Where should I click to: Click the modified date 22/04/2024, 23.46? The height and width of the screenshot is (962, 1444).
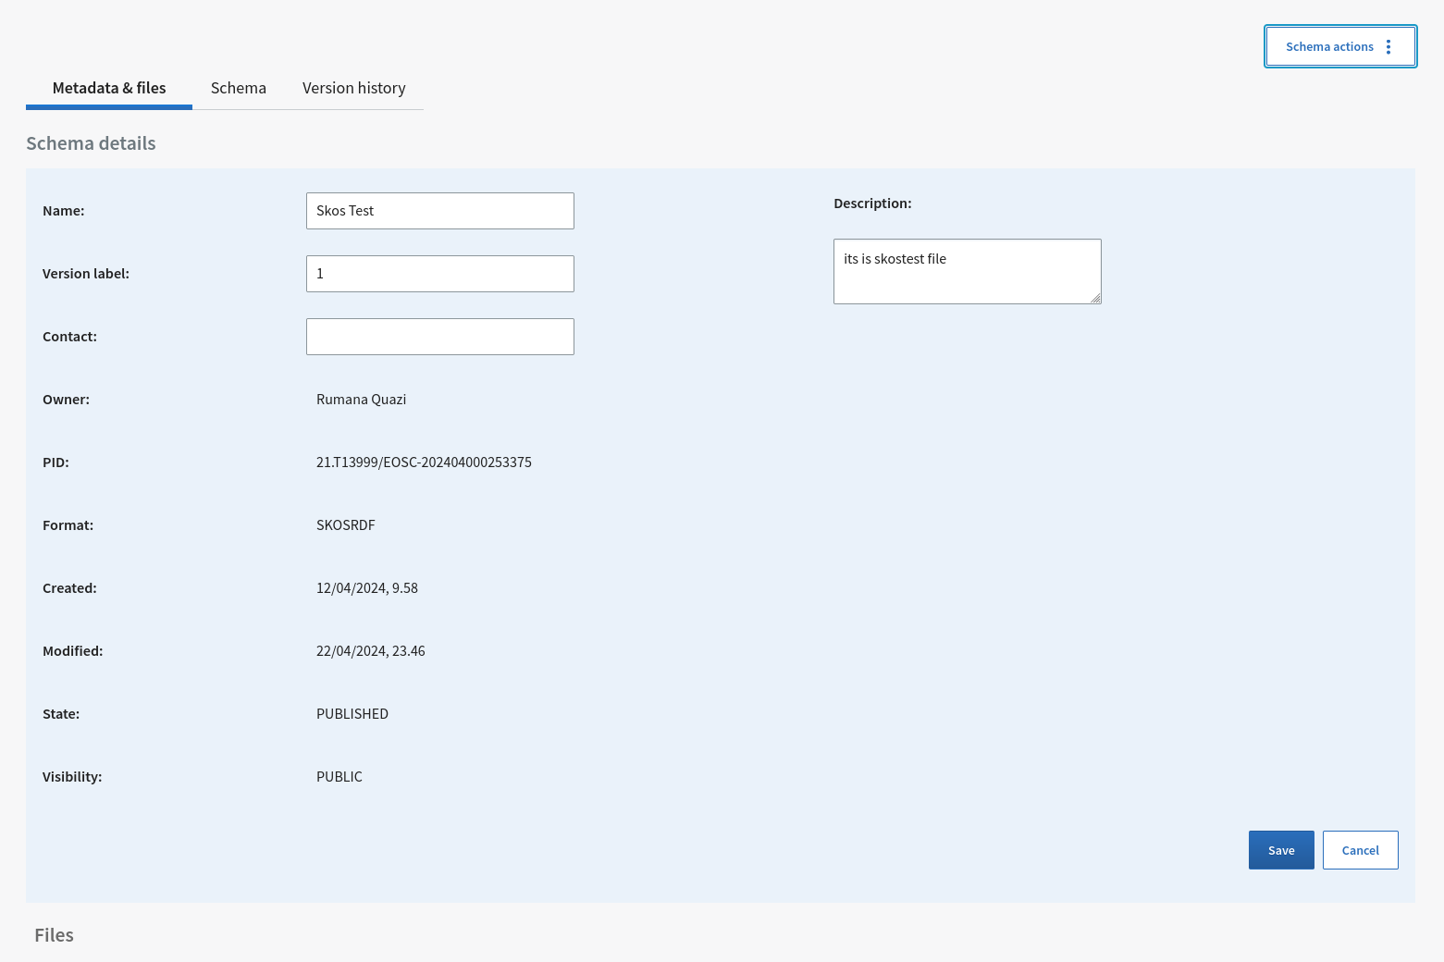click(x=371, y=651)
